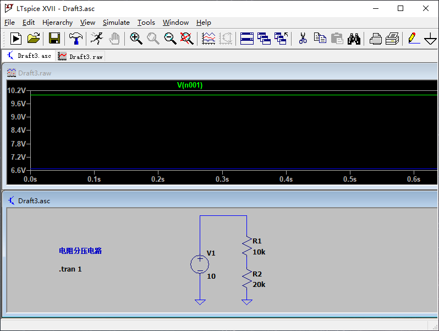Viewport: 439px width, 331px height.
Task: Click the Open file folder icon
Action: (x=34, y=39)
